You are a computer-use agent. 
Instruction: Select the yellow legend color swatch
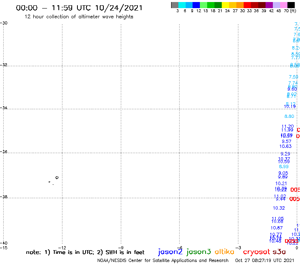225,5
